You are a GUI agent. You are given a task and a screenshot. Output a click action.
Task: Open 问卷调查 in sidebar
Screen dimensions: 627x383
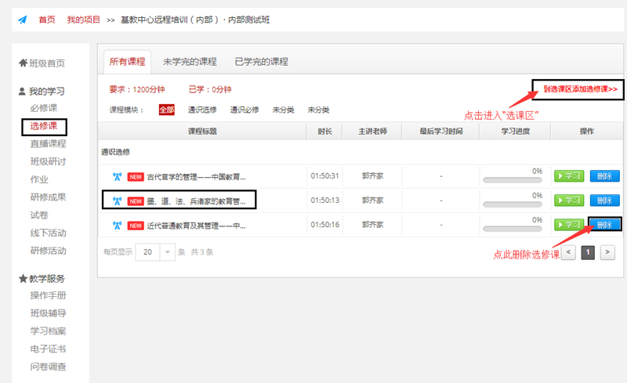coord(48,367)
